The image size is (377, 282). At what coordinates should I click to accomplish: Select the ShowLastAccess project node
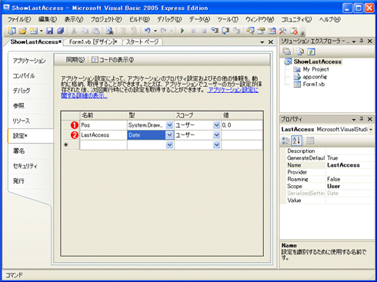pos(318,61)
